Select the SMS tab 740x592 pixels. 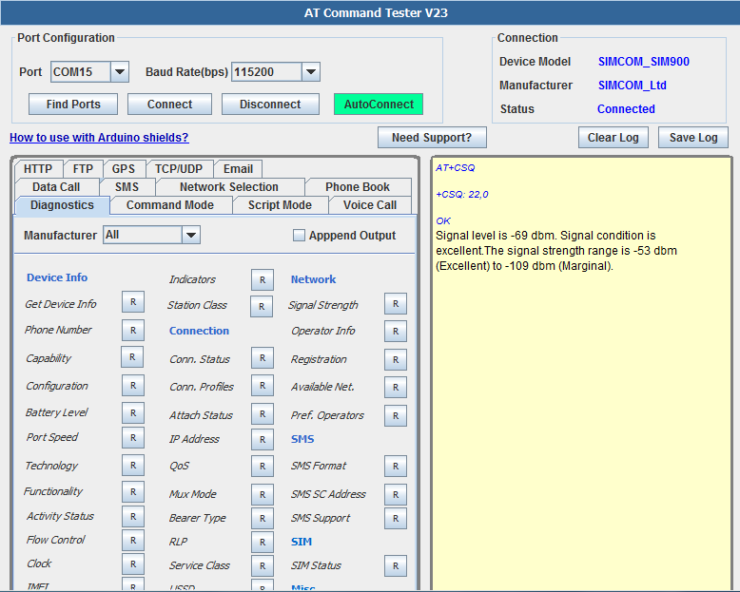click(127, 186)
